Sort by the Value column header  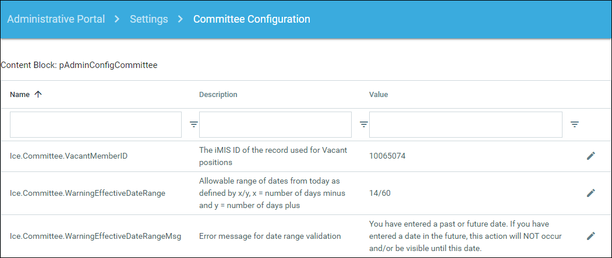[378, 95]
